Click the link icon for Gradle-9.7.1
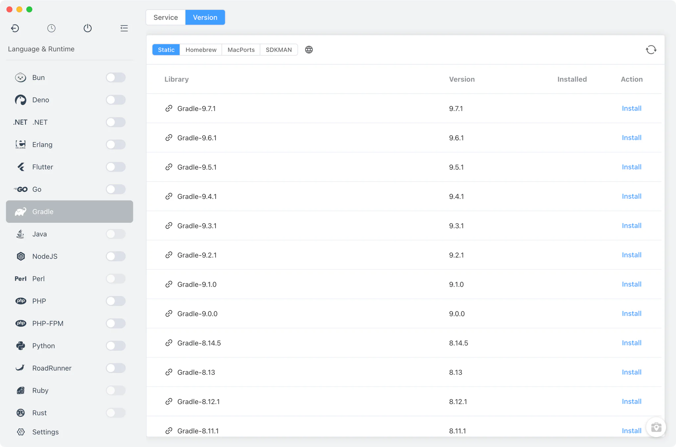This screenshot has height=447, width=676. tap(169, 108)
